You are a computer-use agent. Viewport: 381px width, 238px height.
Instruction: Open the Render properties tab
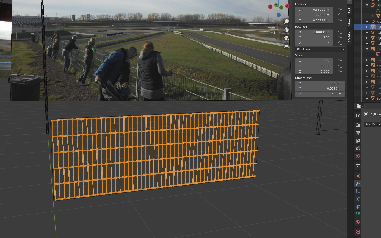[x=358, y=125]
